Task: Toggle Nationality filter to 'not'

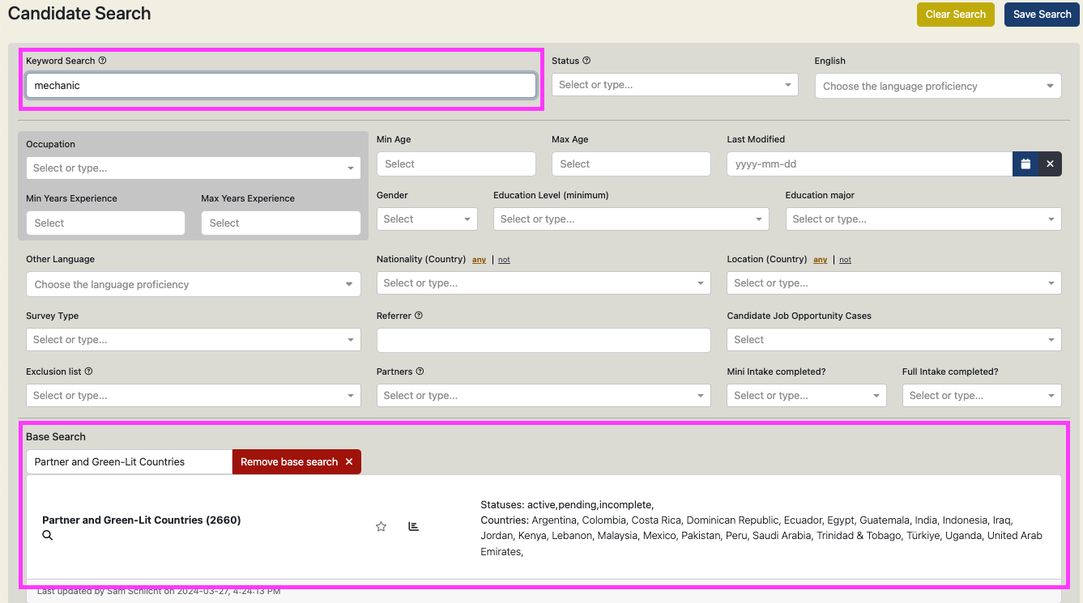Action: click(504, 259)
